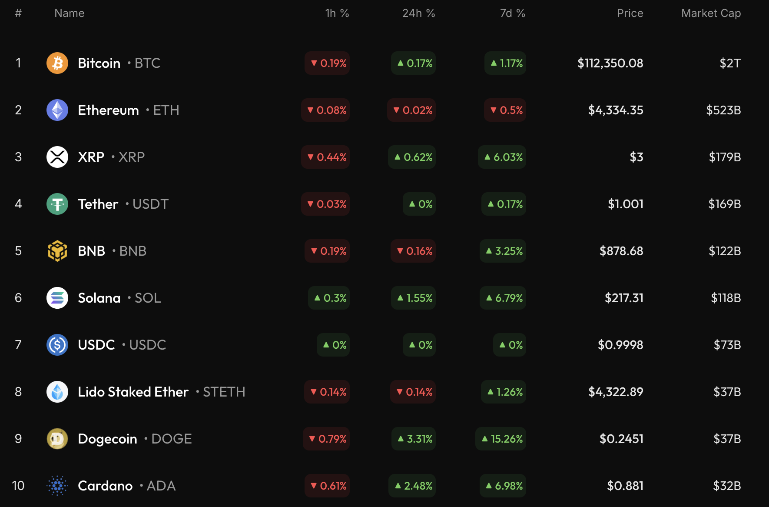Image resolution: width=769 pixels, height=507 pixels.
Task: Click the Solana coin logo
Action: (57, 298)
